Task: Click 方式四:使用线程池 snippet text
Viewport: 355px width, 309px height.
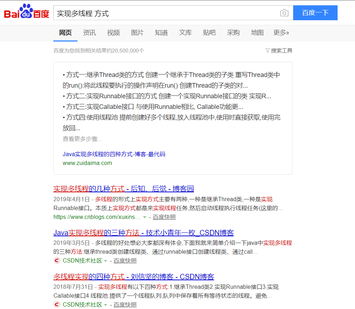Action: [x=92, y=117]
